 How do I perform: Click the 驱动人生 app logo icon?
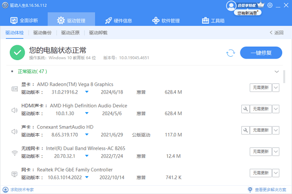5,5
